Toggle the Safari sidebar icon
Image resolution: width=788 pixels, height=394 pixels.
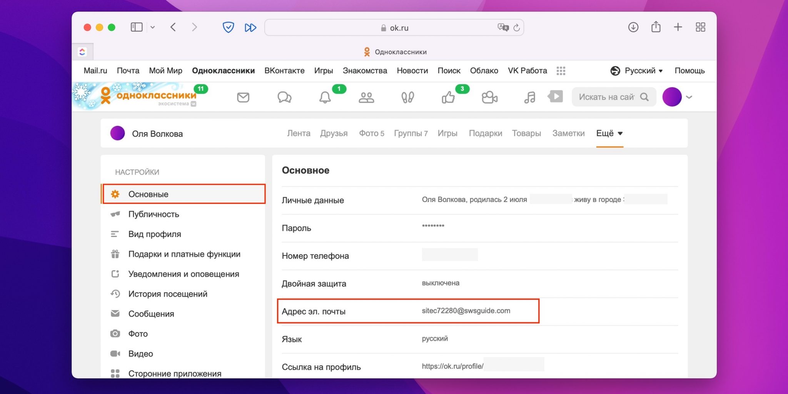click(137, 27)
